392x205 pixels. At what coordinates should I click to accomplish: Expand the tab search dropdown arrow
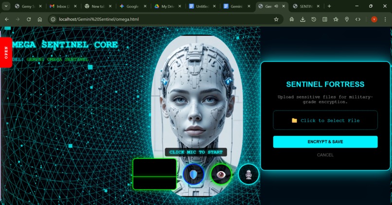(x=6, y=6)
